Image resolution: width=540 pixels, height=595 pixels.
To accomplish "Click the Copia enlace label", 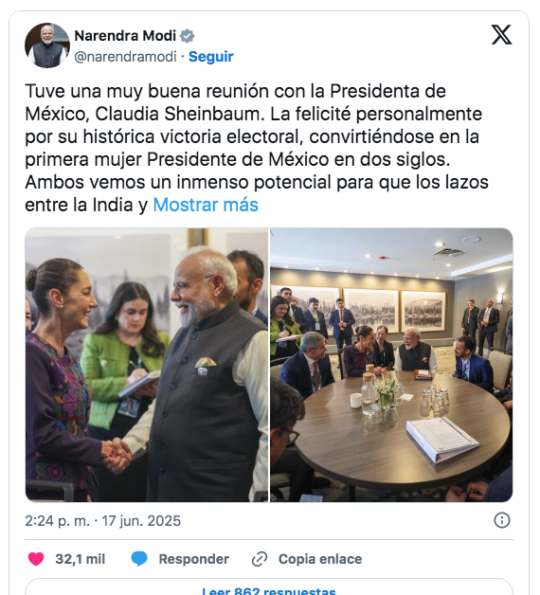I will 320,559.
